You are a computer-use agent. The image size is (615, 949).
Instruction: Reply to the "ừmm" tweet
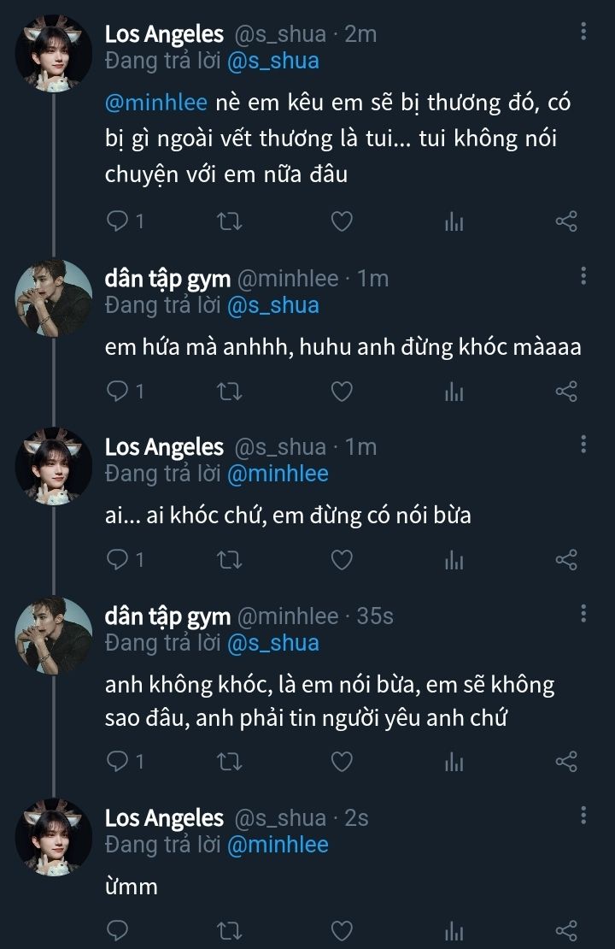pyautogui.click(x=117, y=930)
